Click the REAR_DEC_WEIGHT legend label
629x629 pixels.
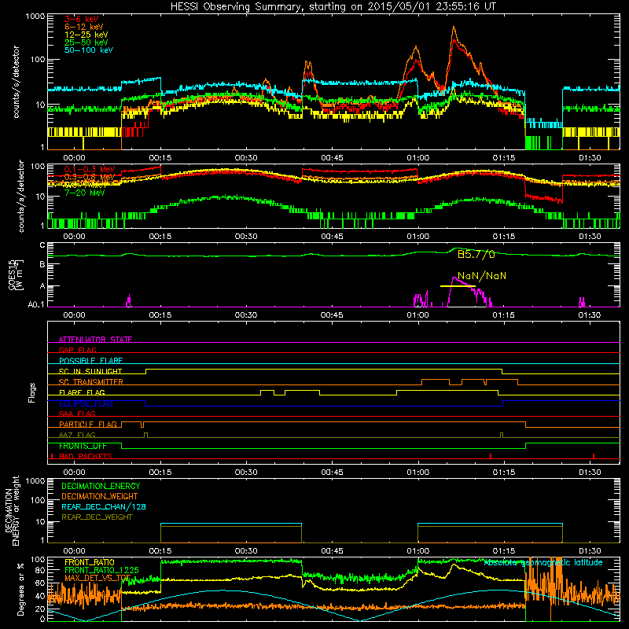click(97, 517)
